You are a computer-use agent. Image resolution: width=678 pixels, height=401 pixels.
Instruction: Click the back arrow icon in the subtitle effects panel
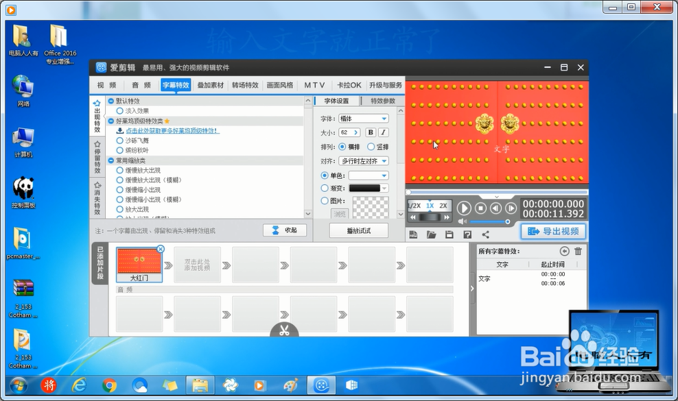(x=564, y=251)
